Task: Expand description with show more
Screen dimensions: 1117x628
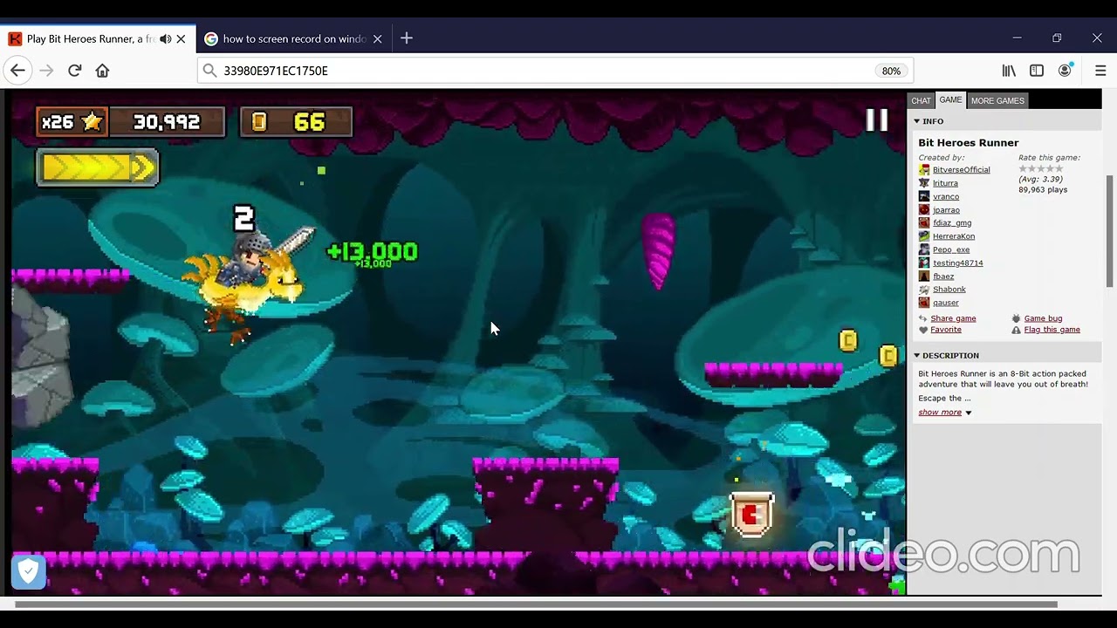Action: (x=940, y=413)
